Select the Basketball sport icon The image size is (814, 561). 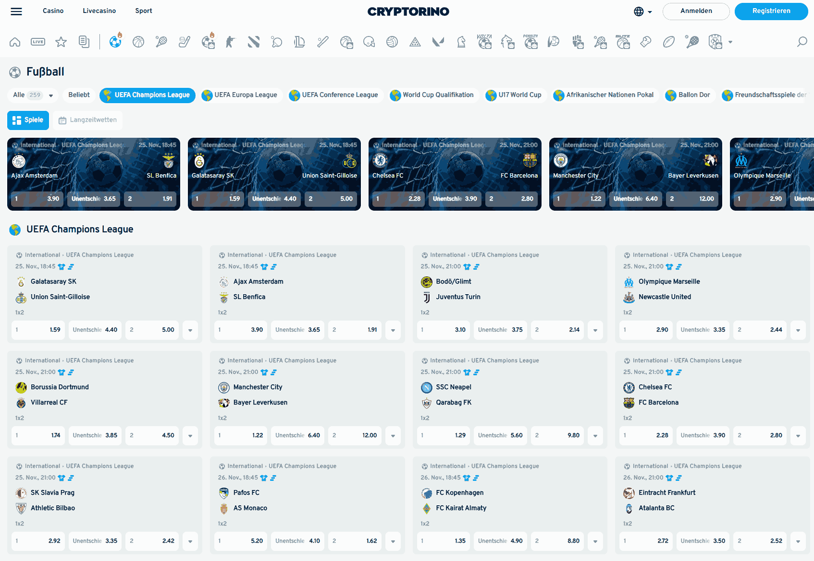pyautogui.click(x=138, y=42)
